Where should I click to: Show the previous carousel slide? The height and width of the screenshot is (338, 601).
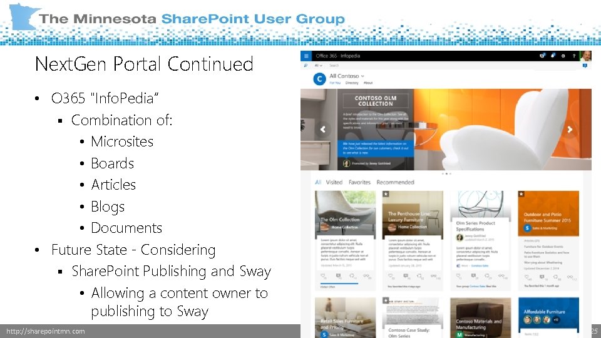[x=323, y=130]
